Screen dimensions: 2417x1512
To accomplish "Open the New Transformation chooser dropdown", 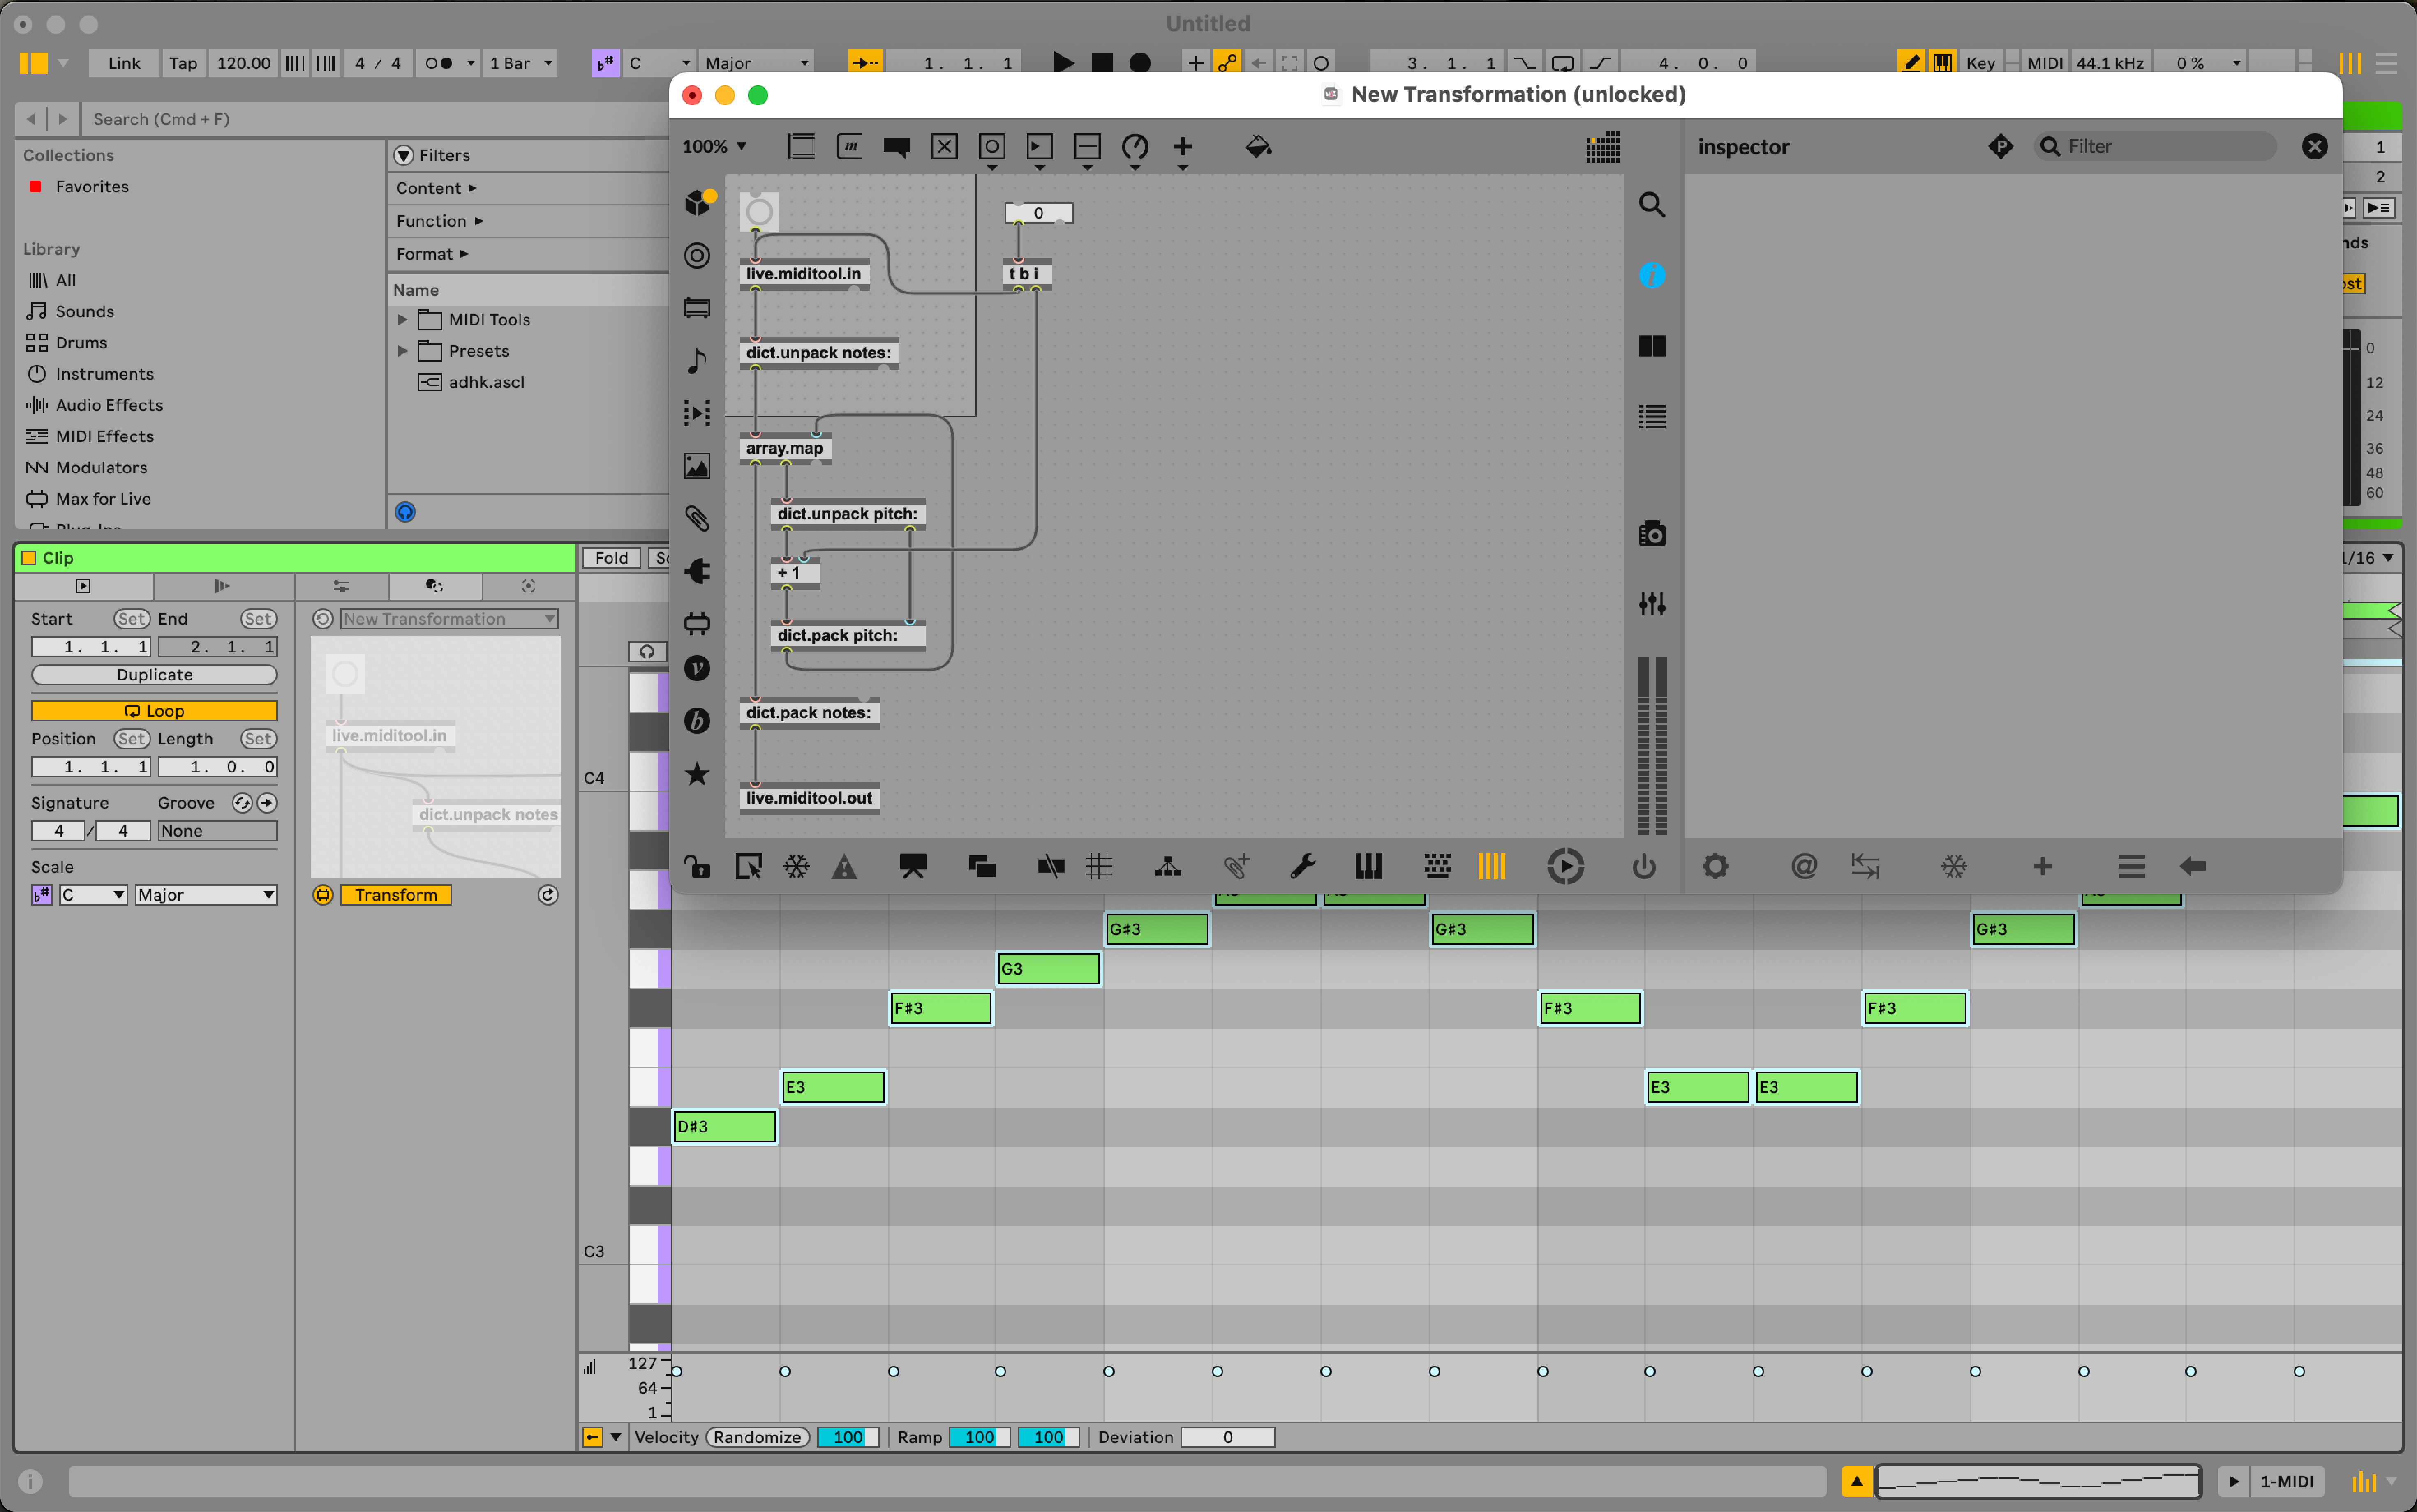I will [x=449, y=619].
